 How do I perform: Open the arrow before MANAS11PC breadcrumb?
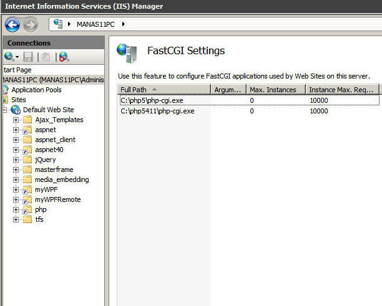(x=69, y=24)
